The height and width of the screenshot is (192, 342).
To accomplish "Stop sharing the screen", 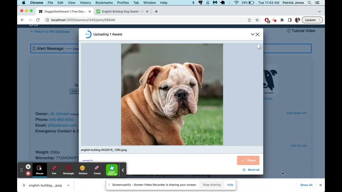I will point(212,185).
